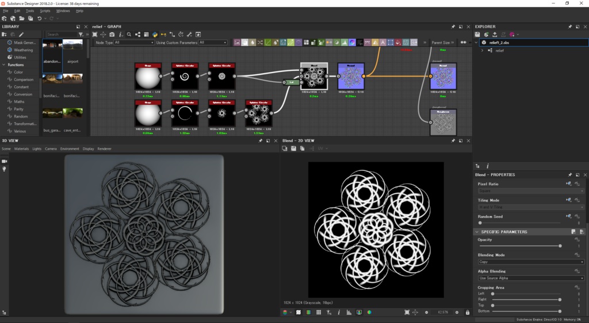Open the Materials menu in 3D view
The height and width of the screenshot is (323, 589).
click(x=21, y=149)
